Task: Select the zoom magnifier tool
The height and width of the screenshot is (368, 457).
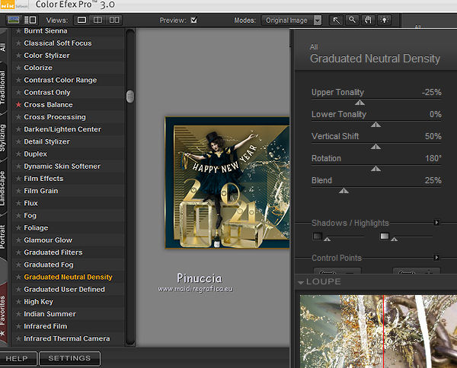Action: tap(350, 21)
